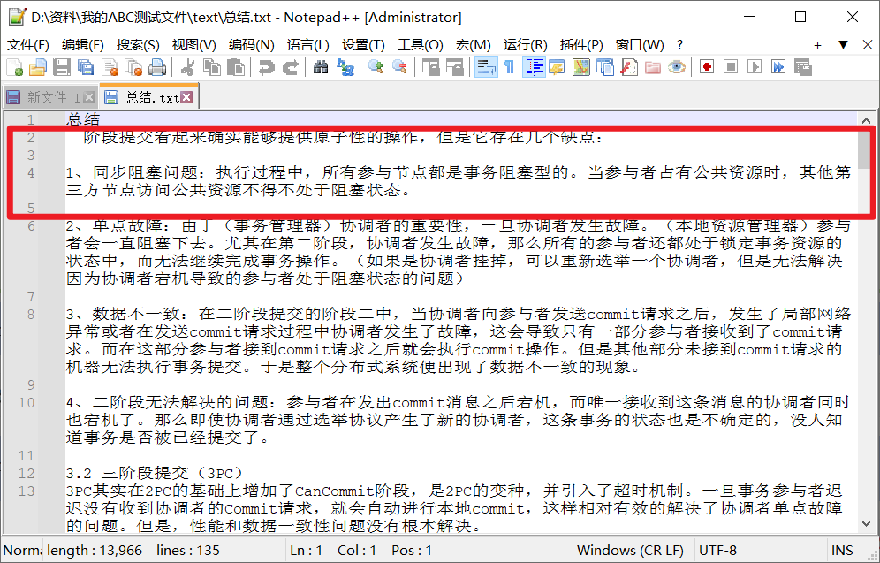Click the vertical scrollbar thumb

tap(865, 148)
